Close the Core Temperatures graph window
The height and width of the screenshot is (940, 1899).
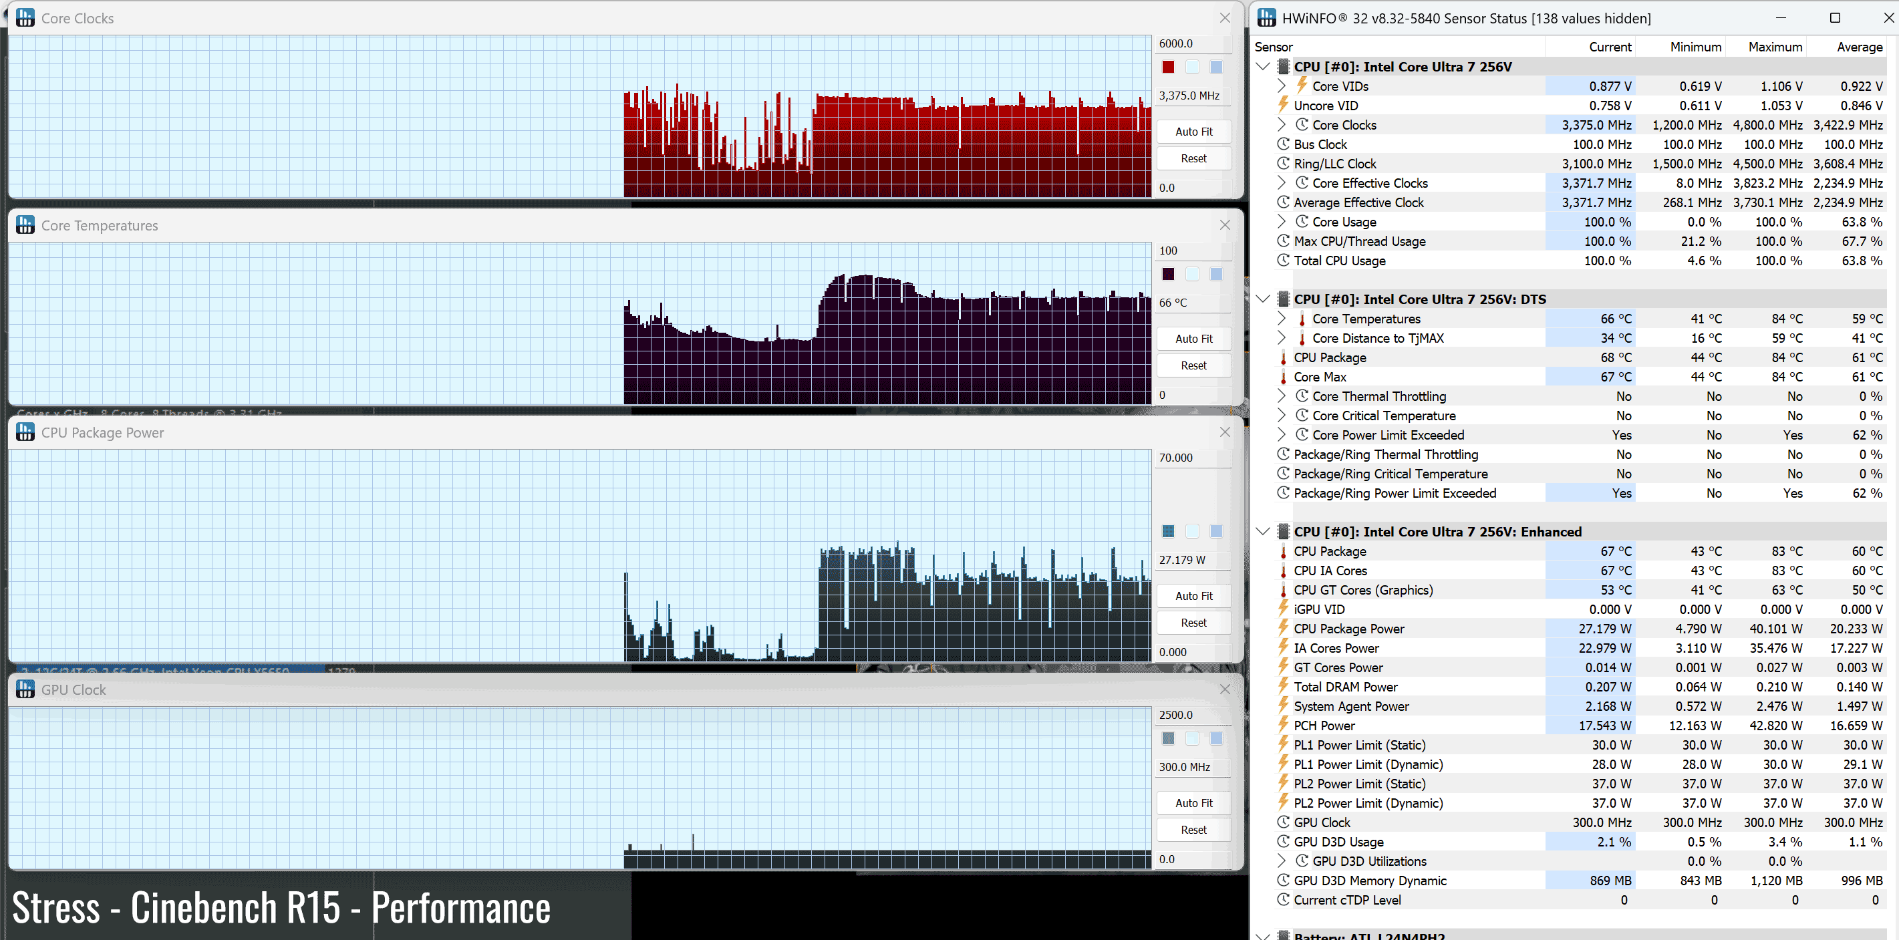click(x=1225, y=225)
